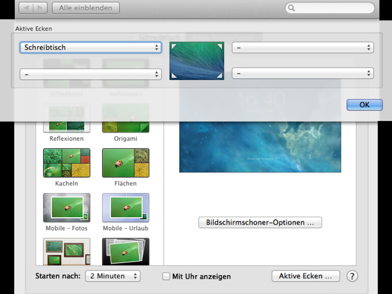Open the bottom-right hot corner dropdown
Image resolution: width=392 pixels, height=294 pixels.
click(303, 73)
